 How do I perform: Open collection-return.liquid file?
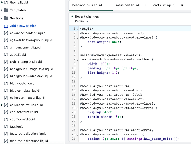coord(26,105)
